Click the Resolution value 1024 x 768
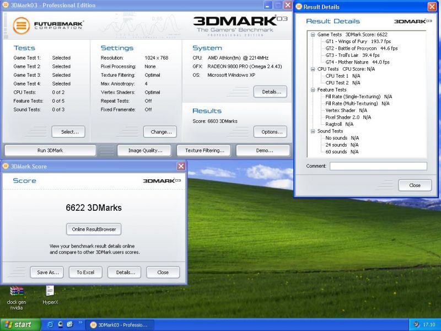The image size is (441, 331). click(157, 58)
